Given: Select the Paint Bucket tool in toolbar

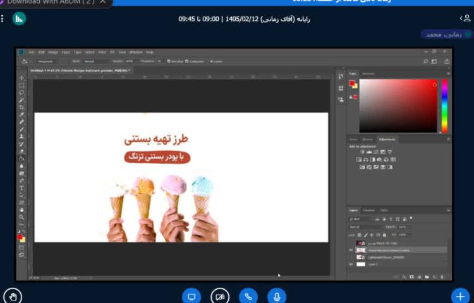Looking at the screenshot, I should point(21,158).
